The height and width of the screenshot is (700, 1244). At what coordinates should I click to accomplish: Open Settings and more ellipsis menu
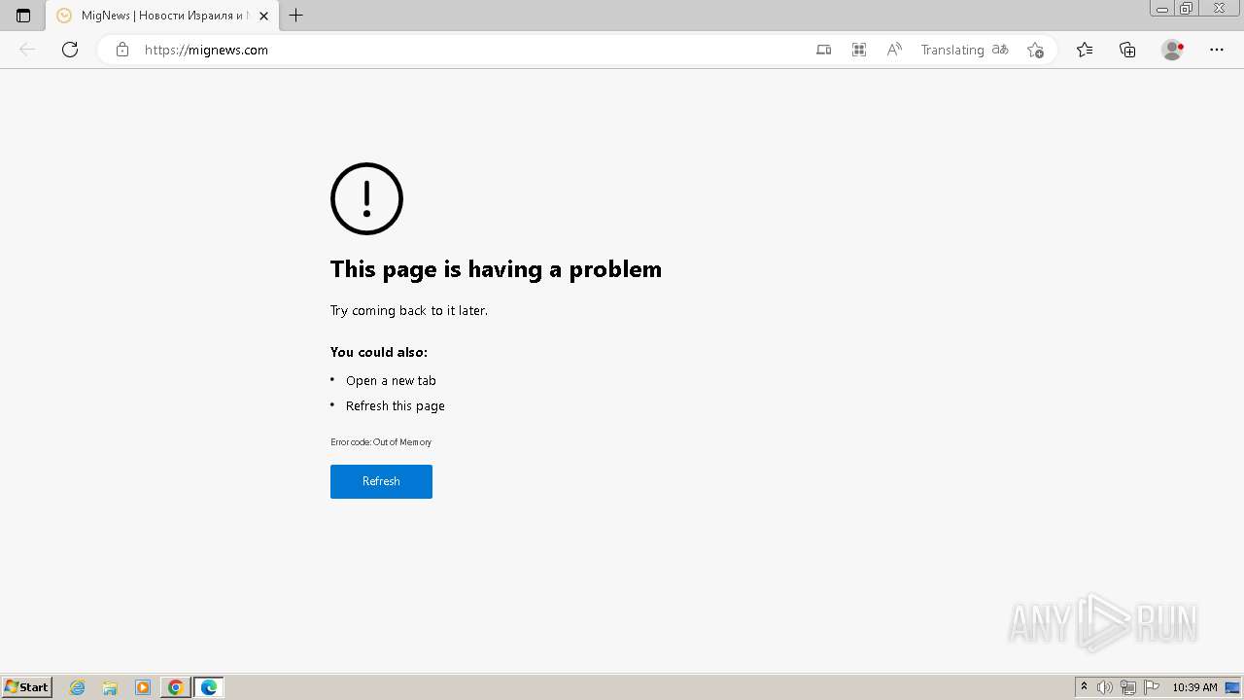point(1217,50)
